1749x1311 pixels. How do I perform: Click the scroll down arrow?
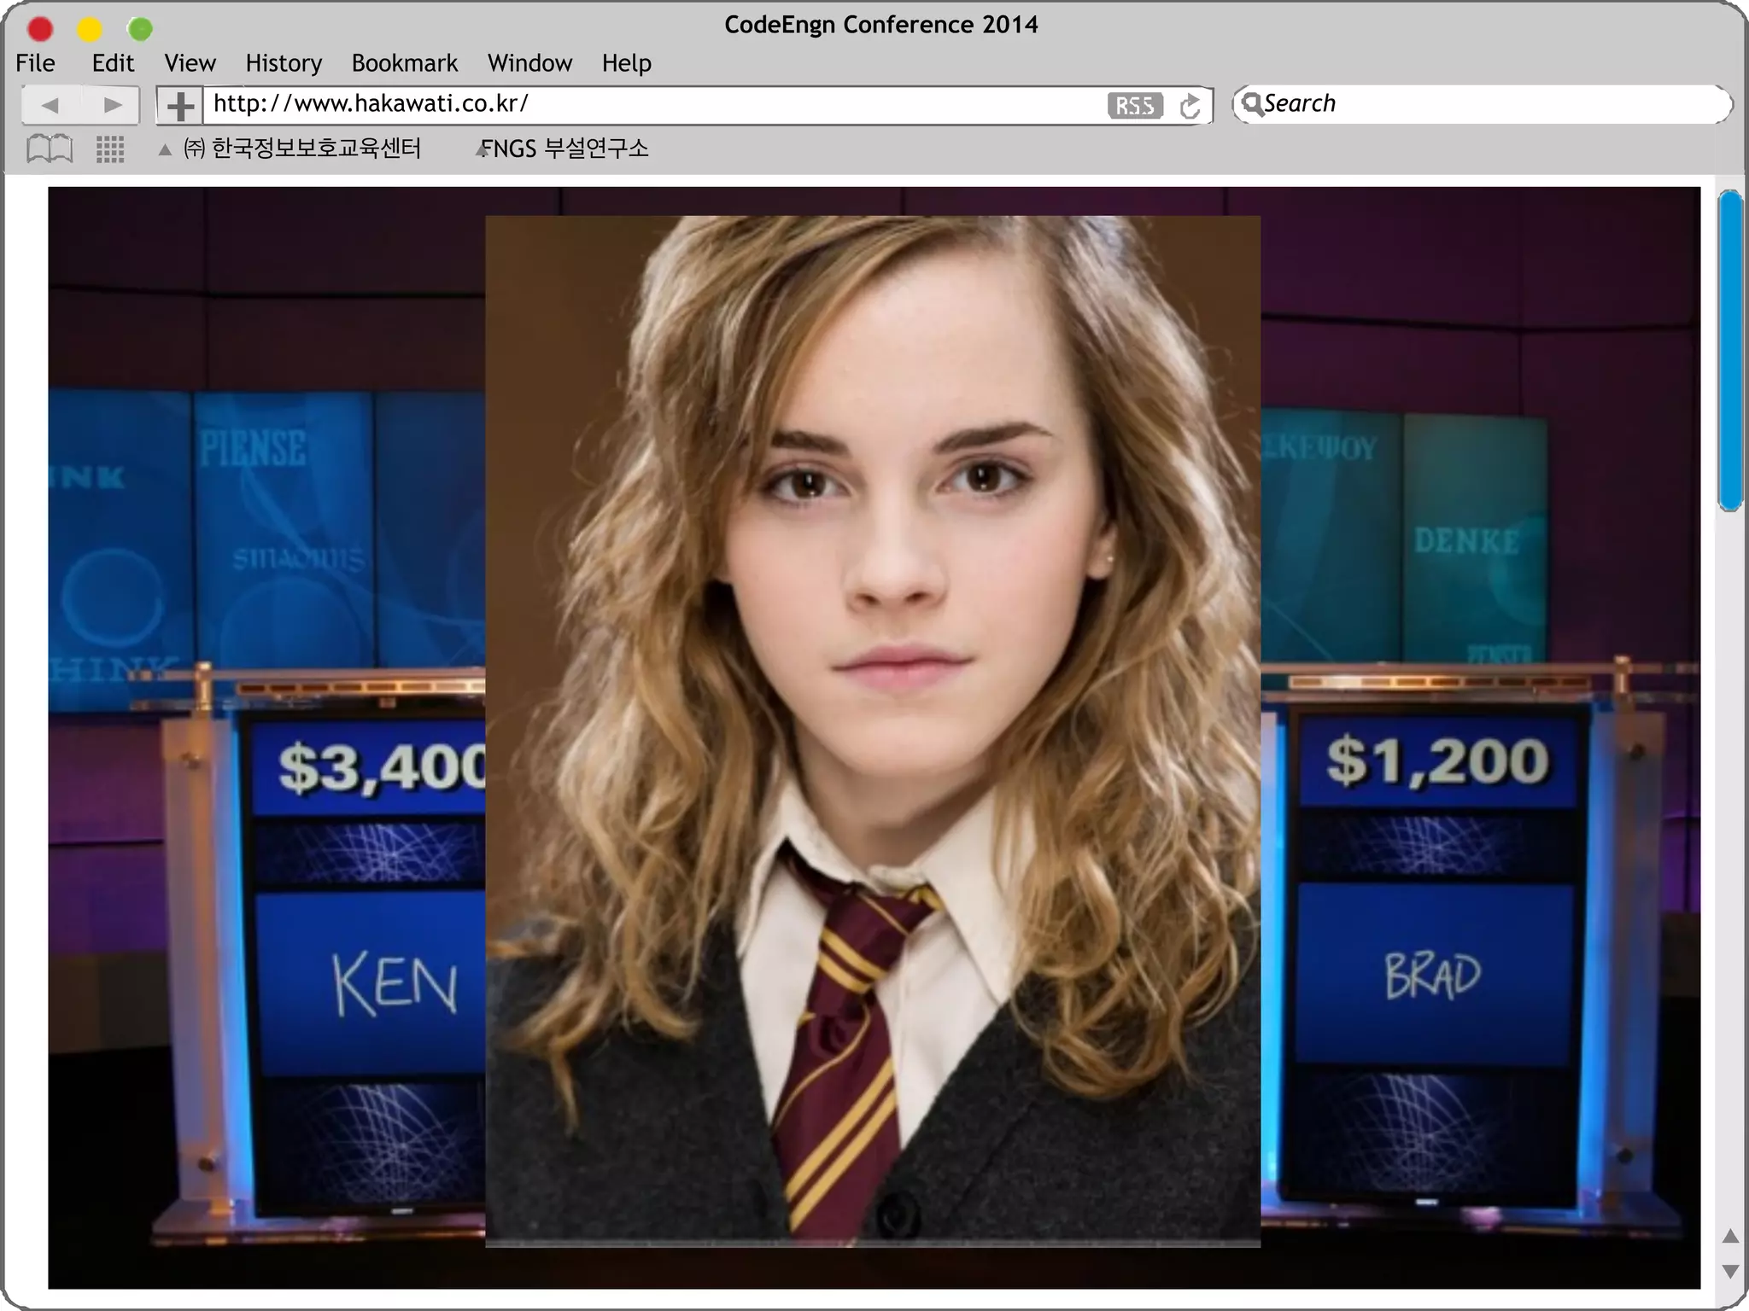tap(1730, 1272)
